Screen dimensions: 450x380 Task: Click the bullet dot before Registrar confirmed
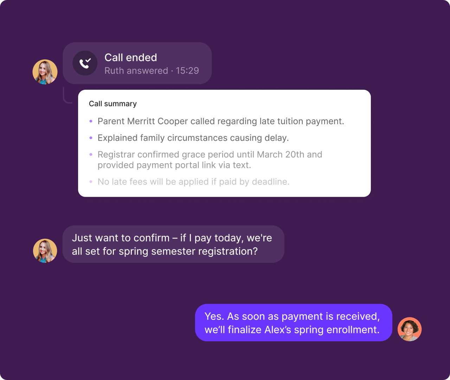[x=91, y=154]
